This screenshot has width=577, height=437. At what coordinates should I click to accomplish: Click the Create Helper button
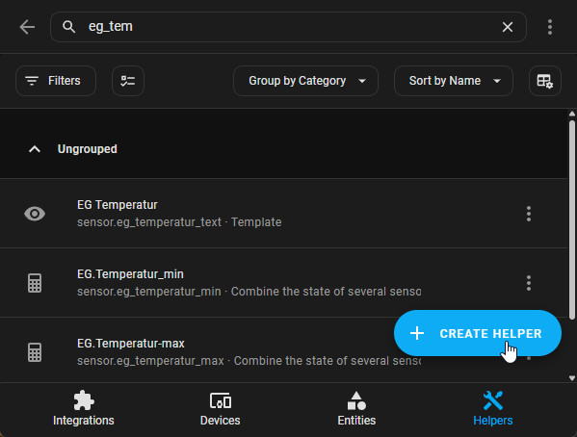(478, 333)
